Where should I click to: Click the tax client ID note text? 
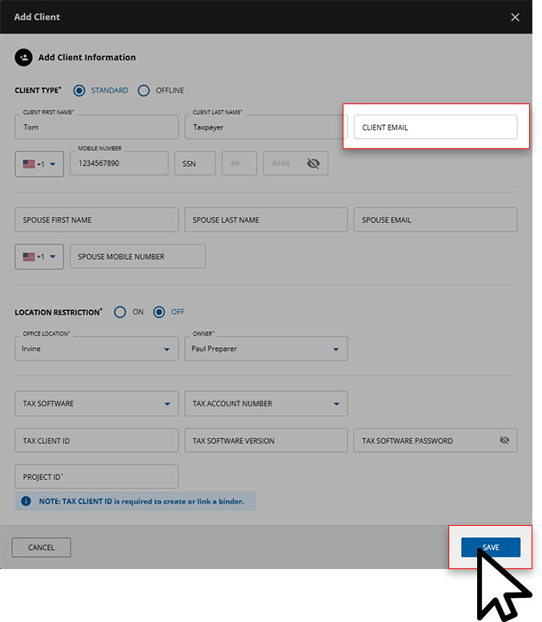(141, 502)
